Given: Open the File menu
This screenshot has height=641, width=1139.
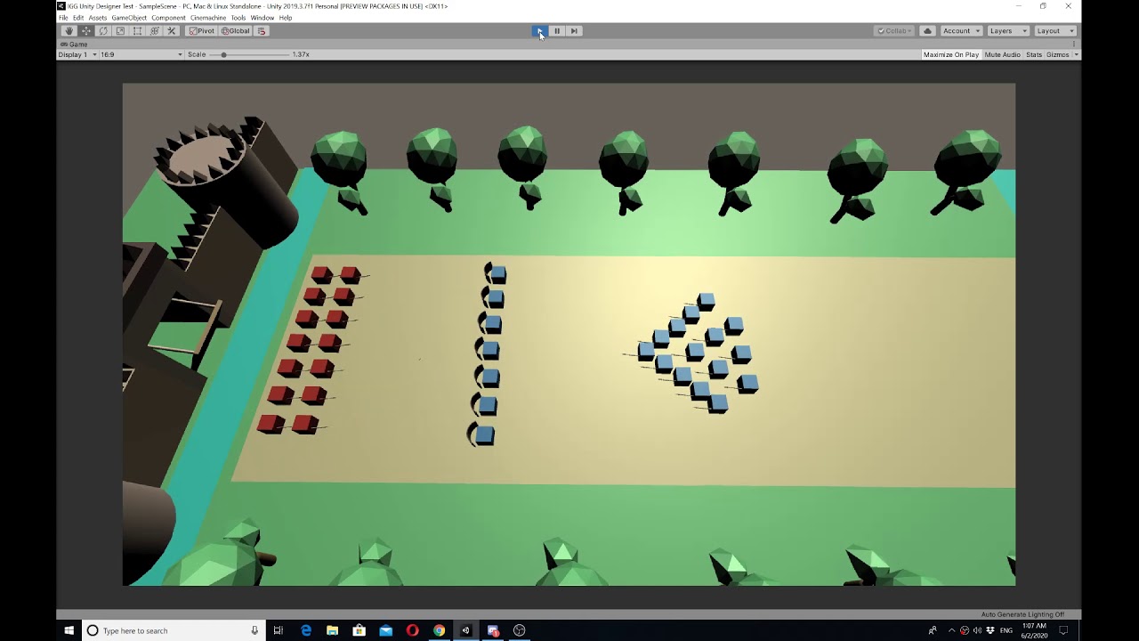Looking at the screenshot, I should pos(63,18).
